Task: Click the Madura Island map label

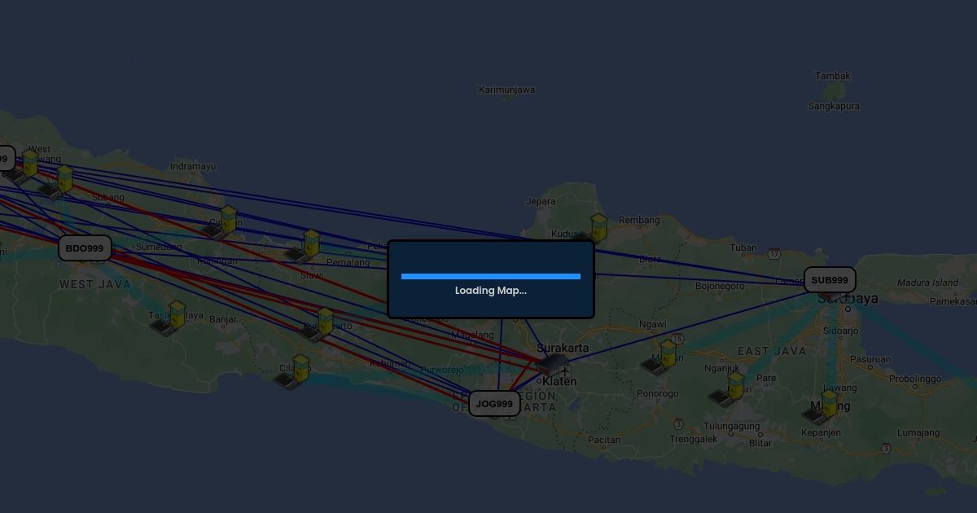Action: click(x=927, y=283)
